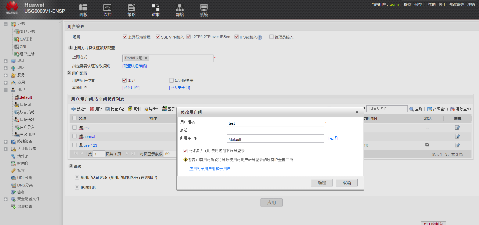Open 标签 tag icon in sidebar
This screenshot has width=479, height=225.
(x=13, y=171)
